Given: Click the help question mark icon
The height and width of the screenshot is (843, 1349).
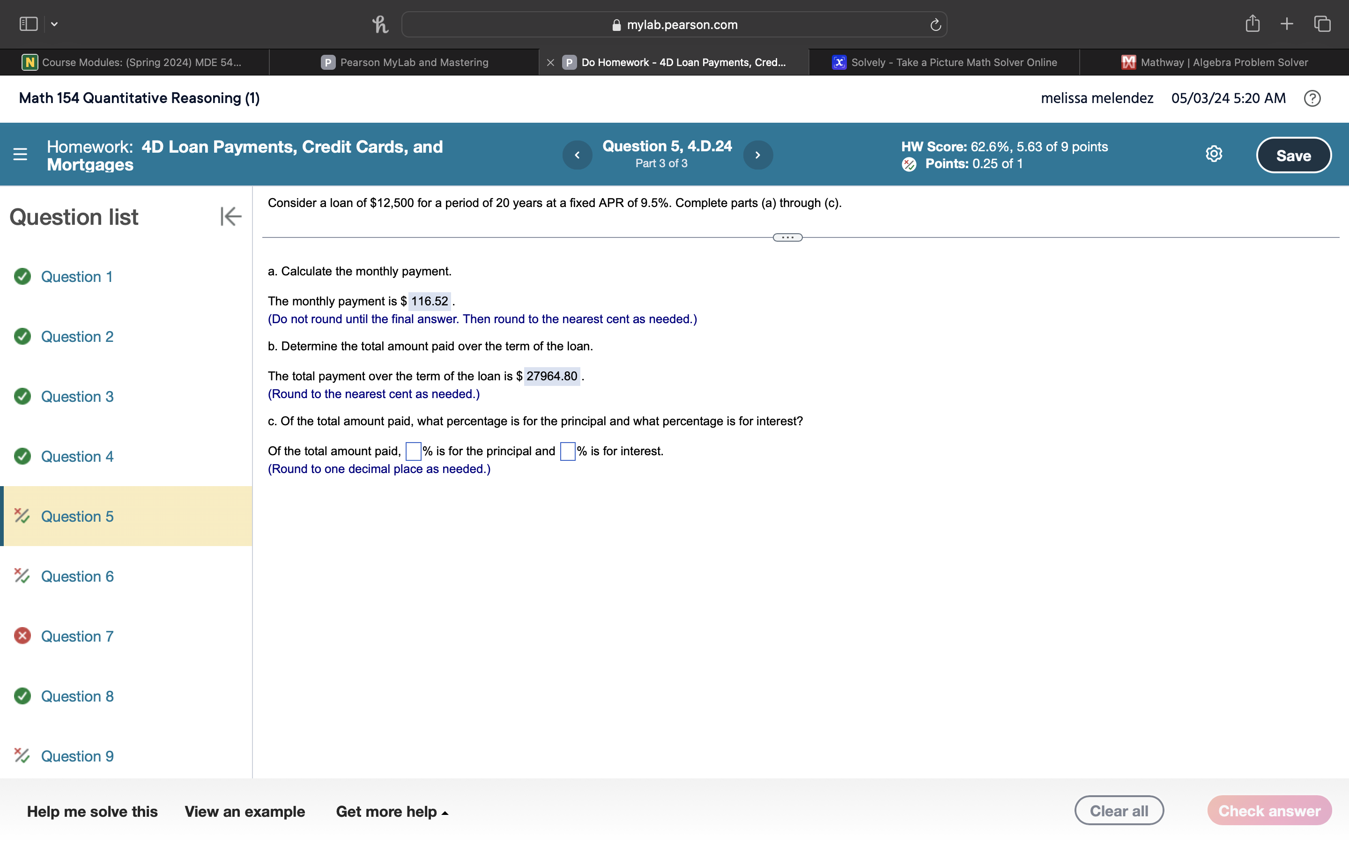Looking at the screenshot, I should point(1312,98).
